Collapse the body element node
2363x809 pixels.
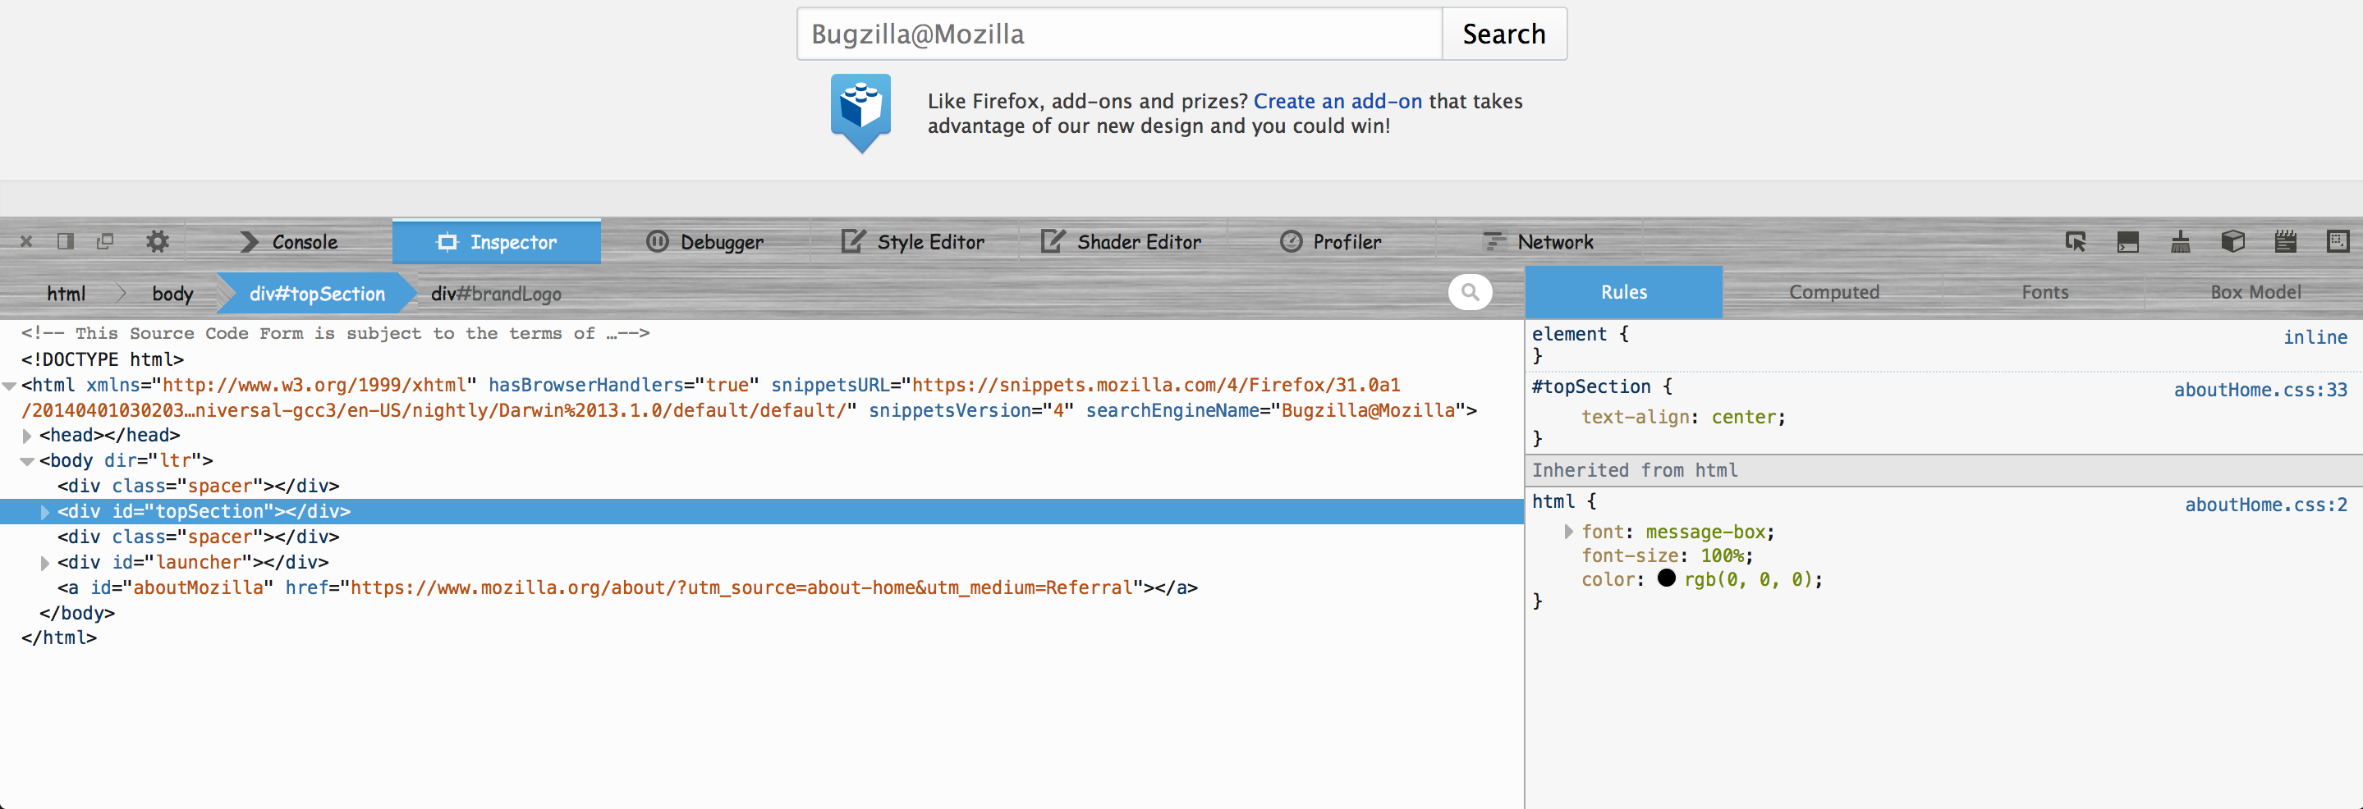(x=28, y=461)
